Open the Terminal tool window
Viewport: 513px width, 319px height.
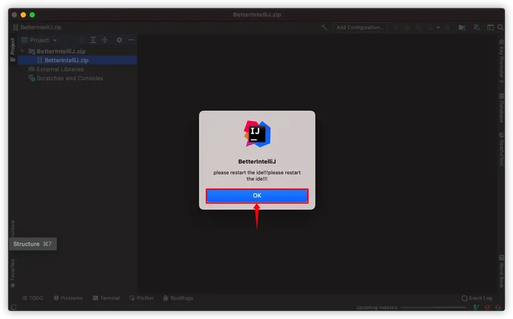[106, 298]
